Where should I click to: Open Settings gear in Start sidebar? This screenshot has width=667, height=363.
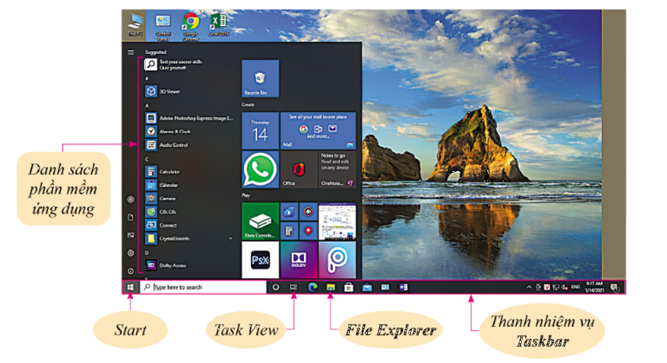click(x=130, y=253)
